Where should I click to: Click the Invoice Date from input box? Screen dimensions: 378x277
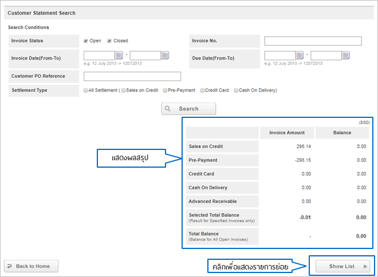coord(99,56)
